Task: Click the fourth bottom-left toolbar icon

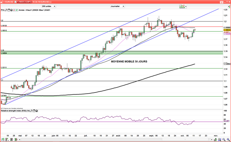Action: pyautogui.click(x=16, y=139)
